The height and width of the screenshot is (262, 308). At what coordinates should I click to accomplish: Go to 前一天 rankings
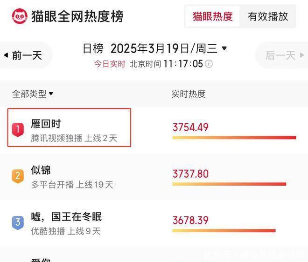click(27, 55)
